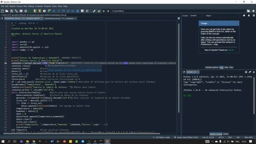
Task: Open the Edit menu
Action: (7, 6)
